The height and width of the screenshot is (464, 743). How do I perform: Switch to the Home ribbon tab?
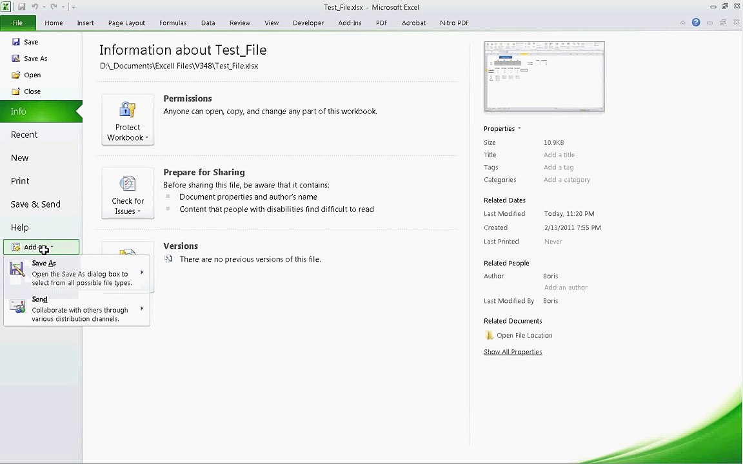click(54, 23)
